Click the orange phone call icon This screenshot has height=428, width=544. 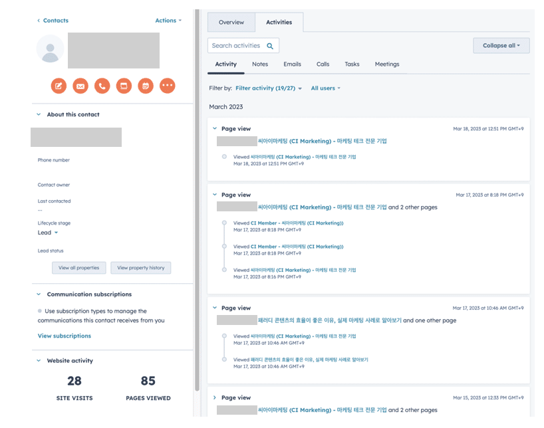click(x=102, y=86)
